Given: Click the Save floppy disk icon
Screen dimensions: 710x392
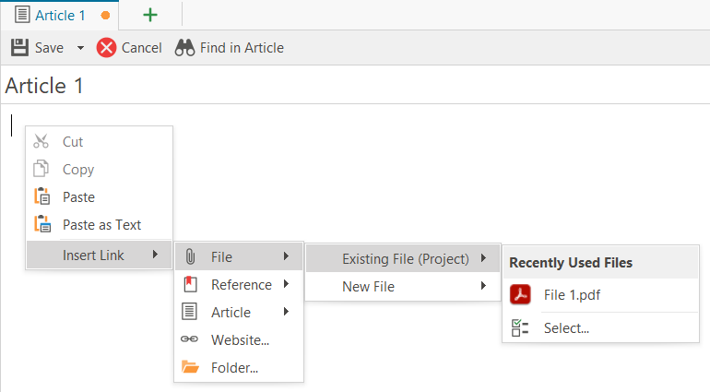Looking at the screenshot, I should (19, 47).
